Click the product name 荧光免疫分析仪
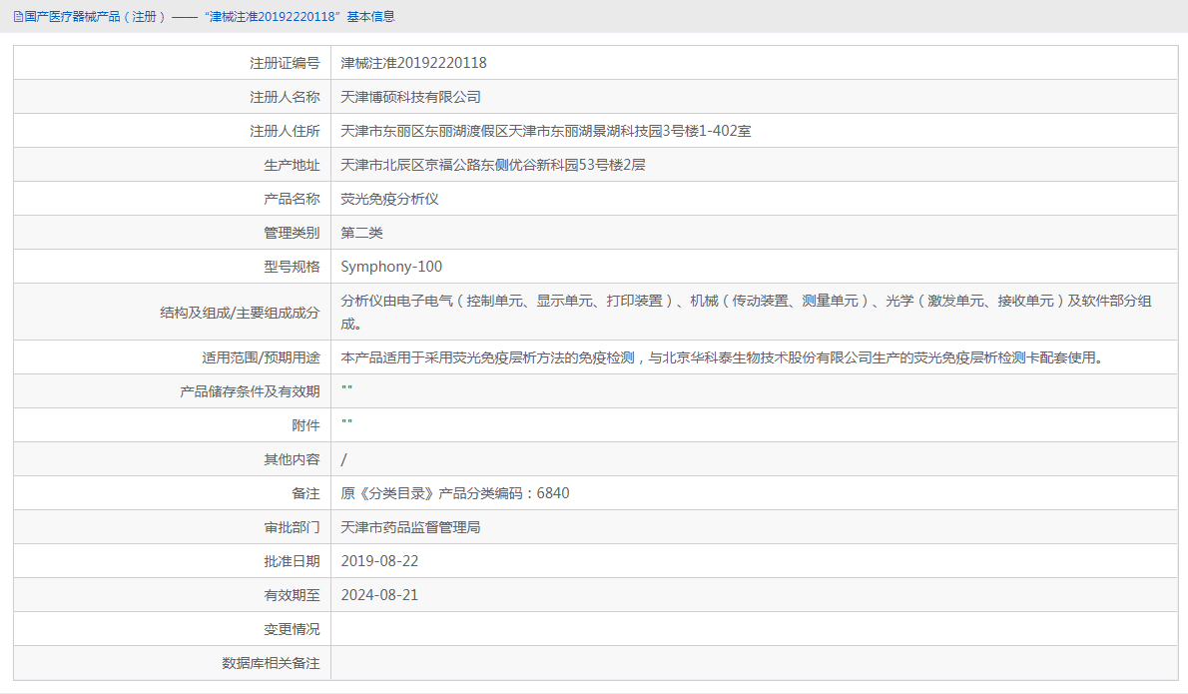This screenshot has height=694, width=1188. (x=389, y=200)
